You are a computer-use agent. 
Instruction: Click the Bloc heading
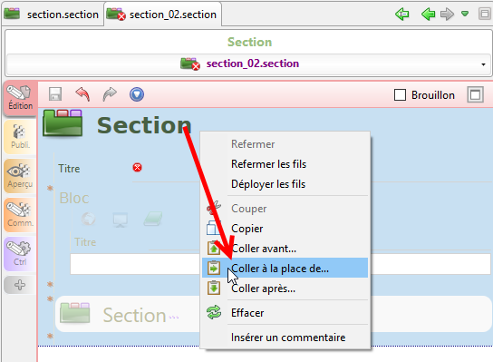tap(74, 199)
